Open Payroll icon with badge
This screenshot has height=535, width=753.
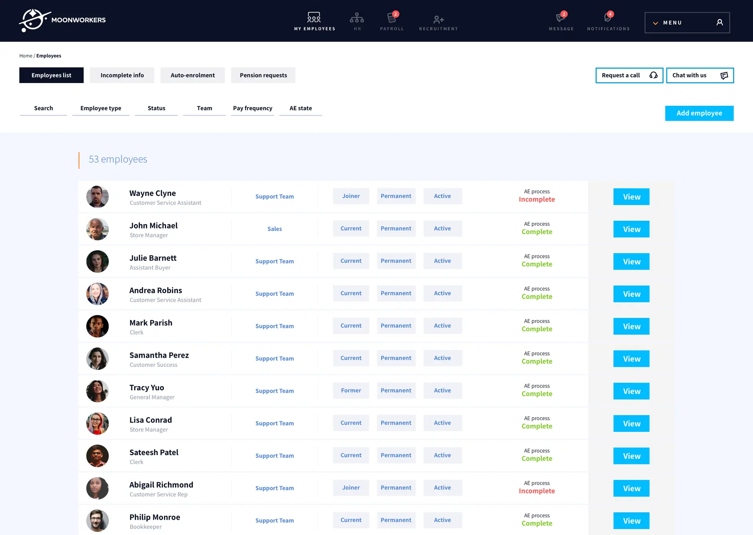392,18
